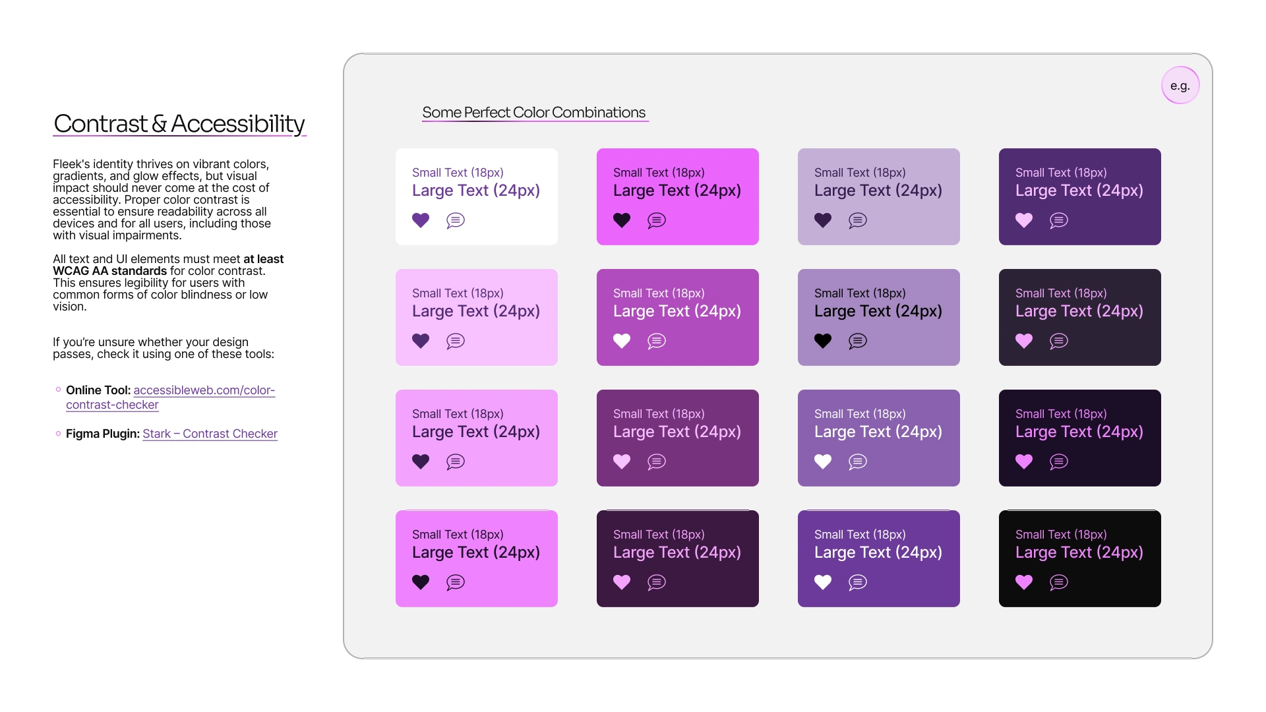Click white heart on bottom-row medium purple card
This screenshot has width=1266, height=712.
click(823, 582)
